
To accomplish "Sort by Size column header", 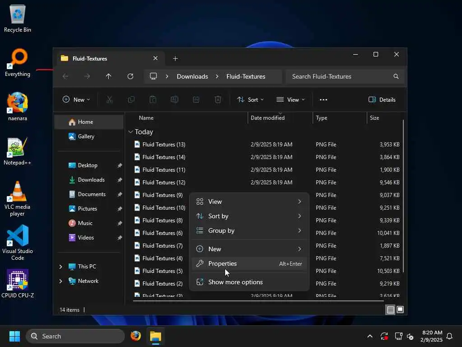I will click(x=384, y=118).
